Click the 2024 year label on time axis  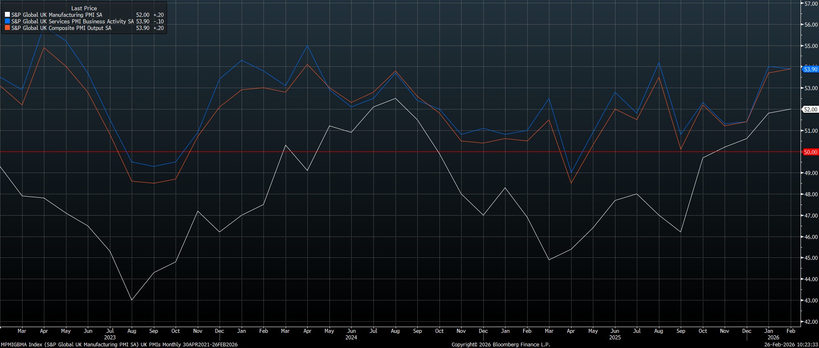click(x=351, y=337)
